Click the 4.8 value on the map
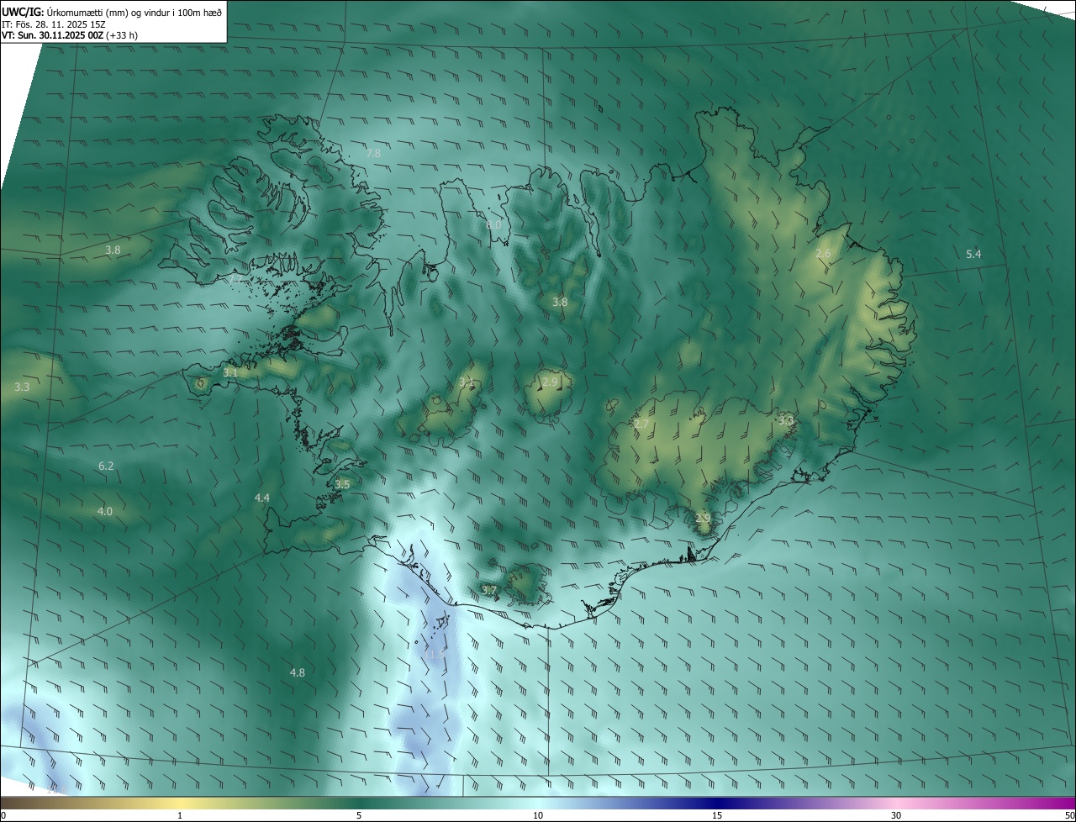The image size is (1076, 822). click(298, 673)
